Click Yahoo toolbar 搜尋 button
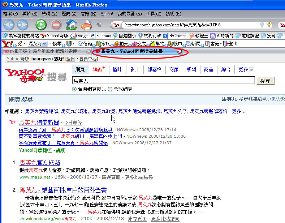 57,44
